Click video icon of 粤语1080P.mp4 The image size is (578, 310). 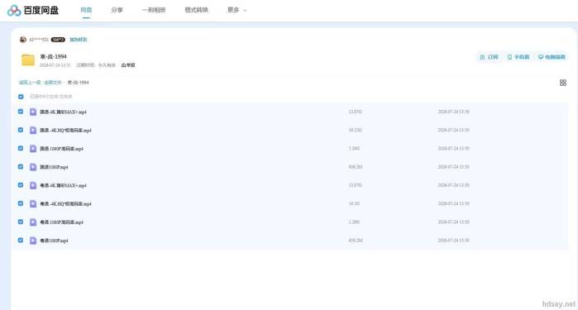(x=33, y=241)
